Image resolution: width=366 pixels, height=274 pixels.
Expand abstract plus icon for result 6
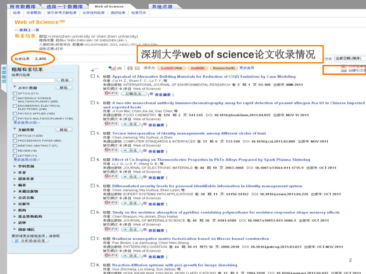pyautogui.click(x=145, y=229)
